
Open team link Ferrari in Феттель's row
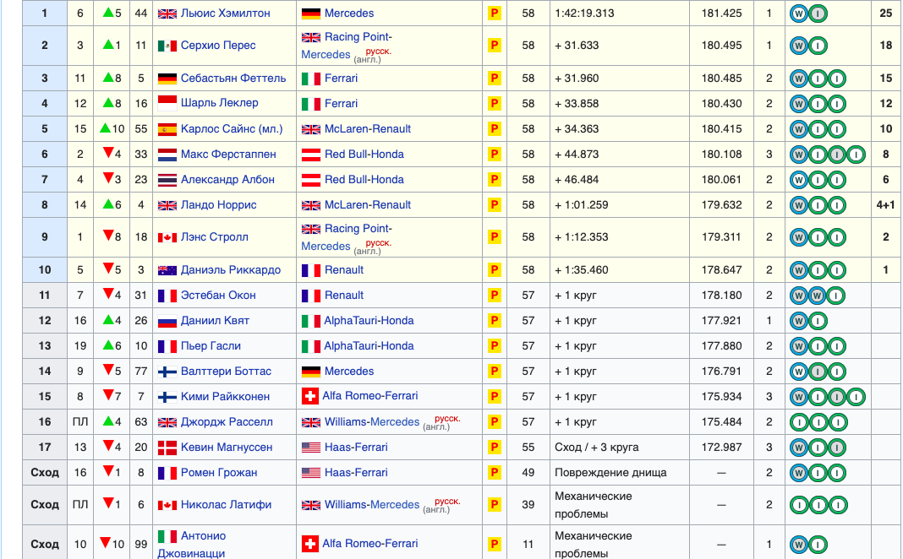(341, 79)
